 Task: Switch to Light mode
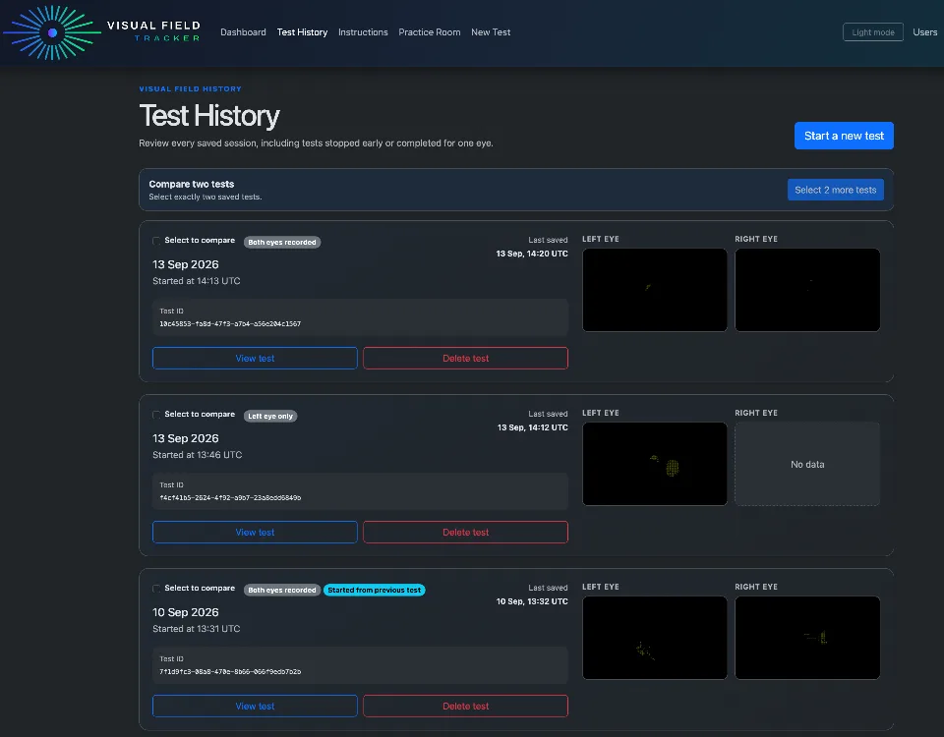pos(872,32)
